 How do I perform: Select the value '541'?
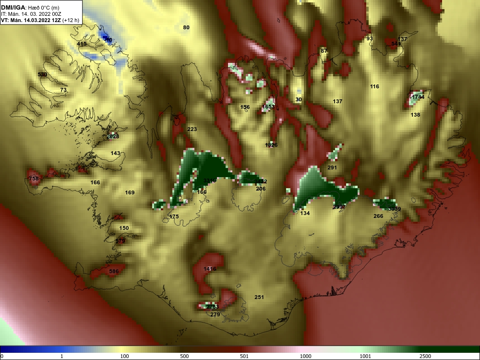pos(396,44)
